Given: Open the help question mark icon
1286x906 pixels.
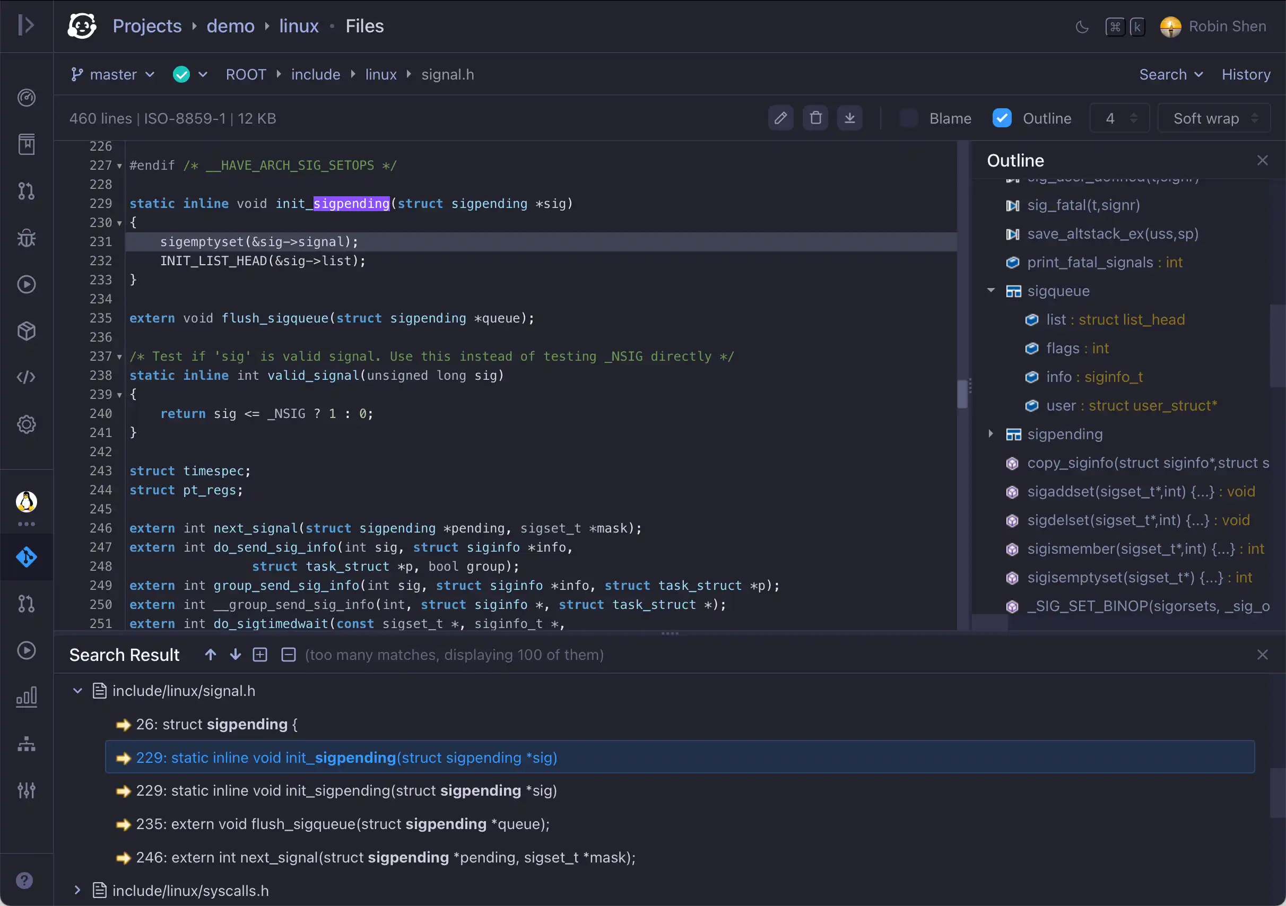Looking at the screenshot, I should click(24, 880).
